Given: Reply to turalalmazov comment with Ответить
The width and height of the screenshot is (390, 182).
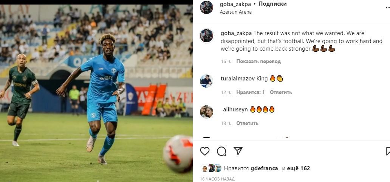Looking at the screenshot, I should [281, 92].
